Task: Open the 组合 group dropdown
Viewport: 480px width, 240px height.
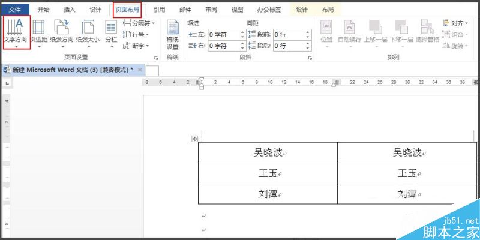Action: 456,34
